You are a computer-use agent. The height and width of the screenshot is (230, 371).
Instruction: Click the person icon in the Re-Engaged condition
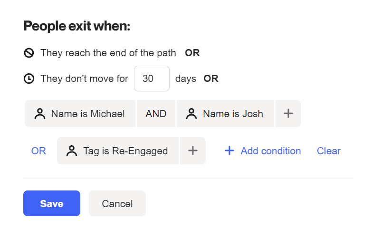pos(72,151)
